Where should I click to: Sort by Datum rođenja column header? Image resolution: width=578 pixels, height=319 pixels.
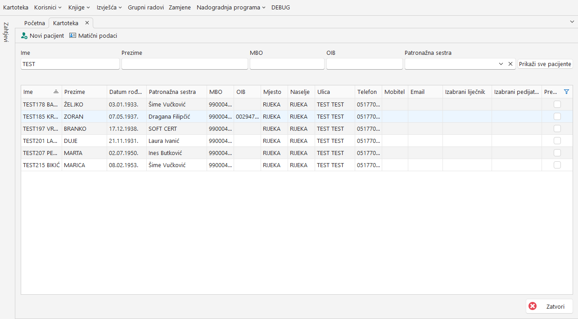[126, 92]
